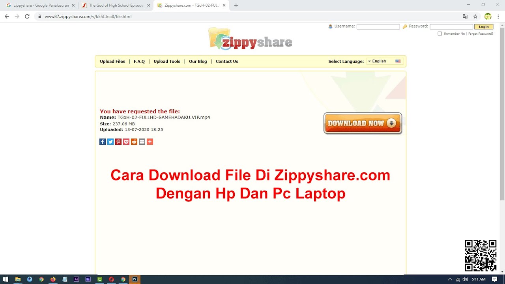Share the file on Reddit
The image size is (505, 284).
pos(134,142)
